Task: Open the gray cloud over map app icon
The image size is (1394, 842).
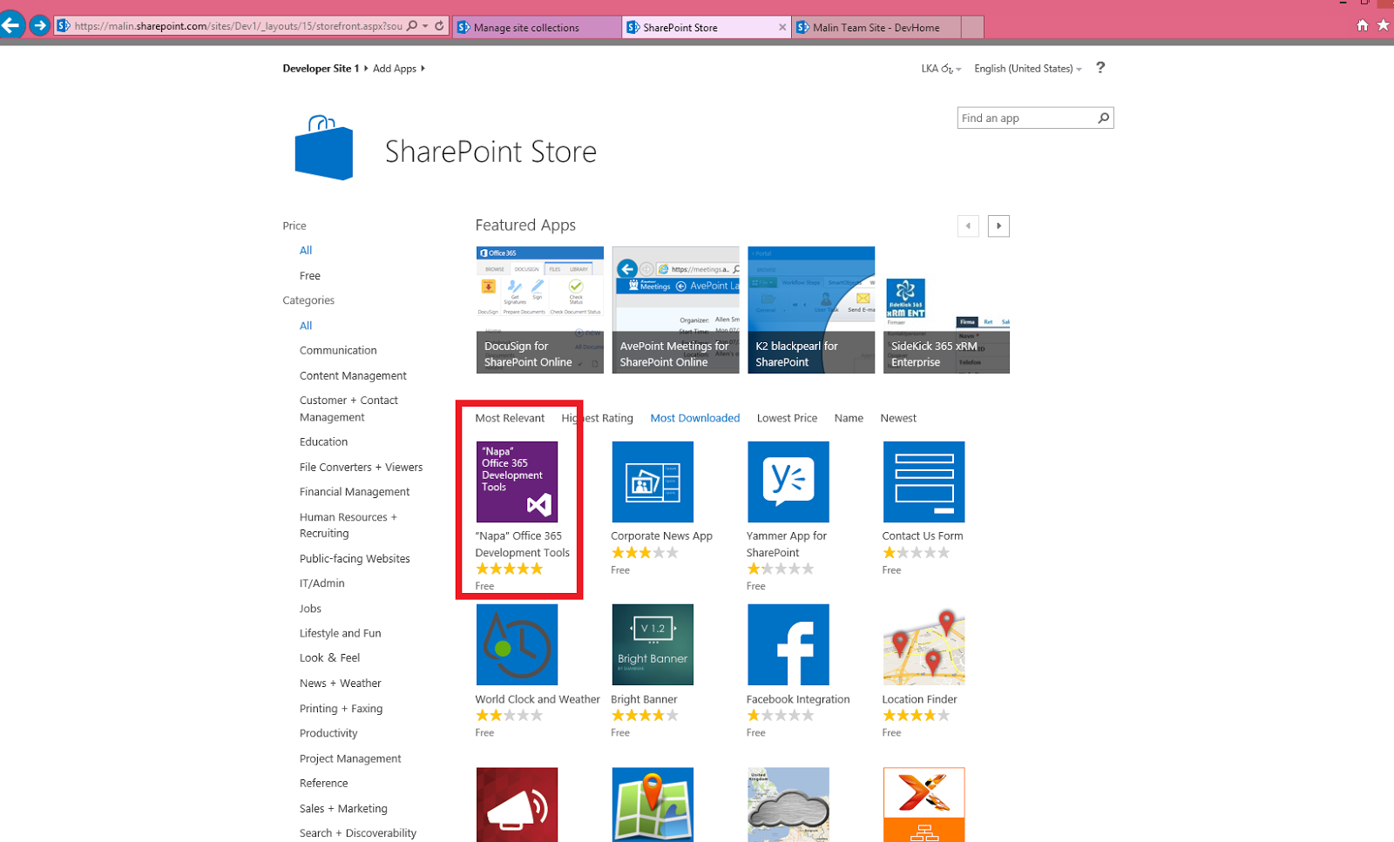Action: [788, 805]
